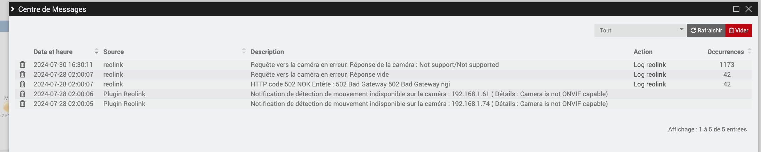Open the Tout filter dropdown
The image size is (761, 152).
[640, 30]
